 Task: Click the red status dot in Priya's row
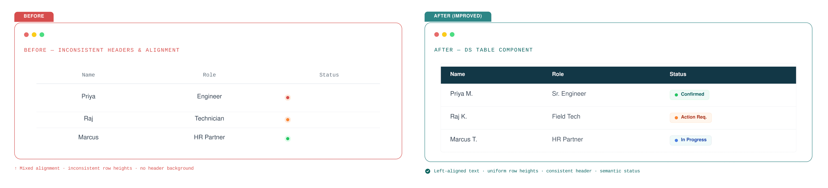(288, 98)
